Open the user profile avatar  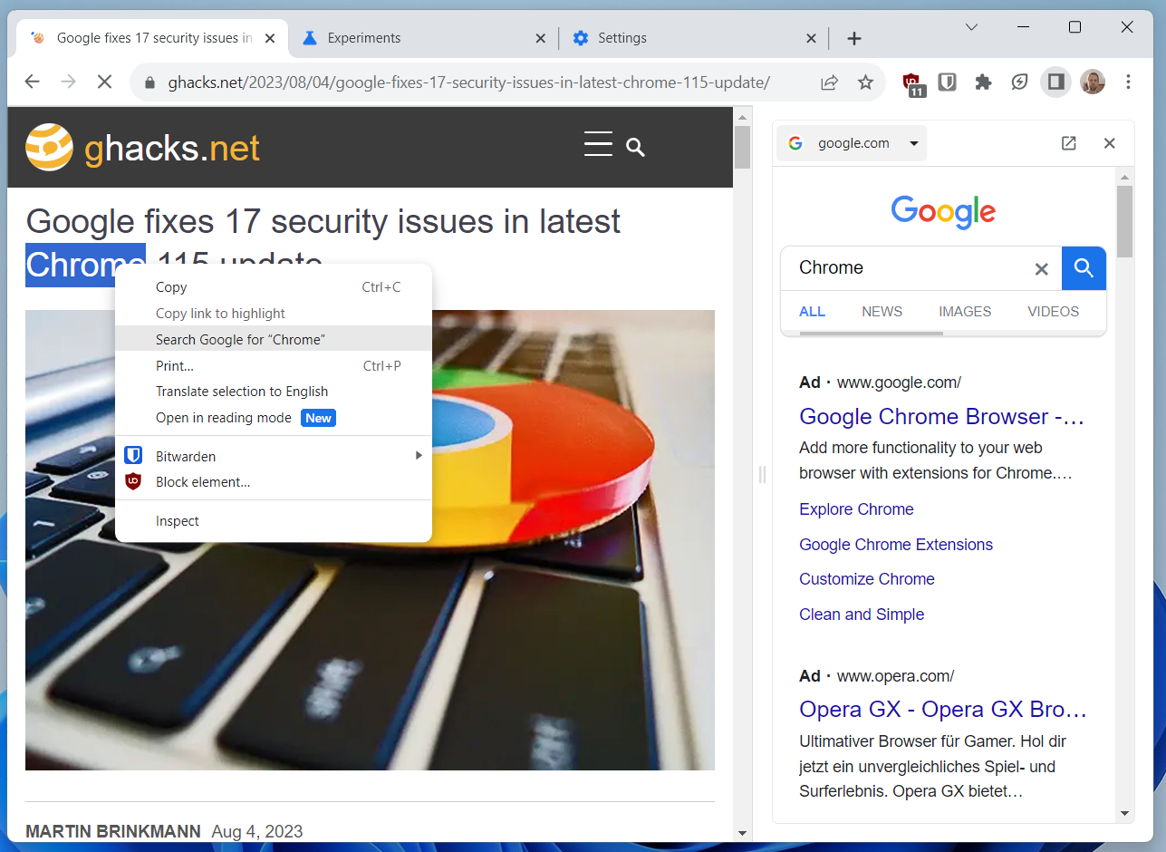coord(1093,82)
